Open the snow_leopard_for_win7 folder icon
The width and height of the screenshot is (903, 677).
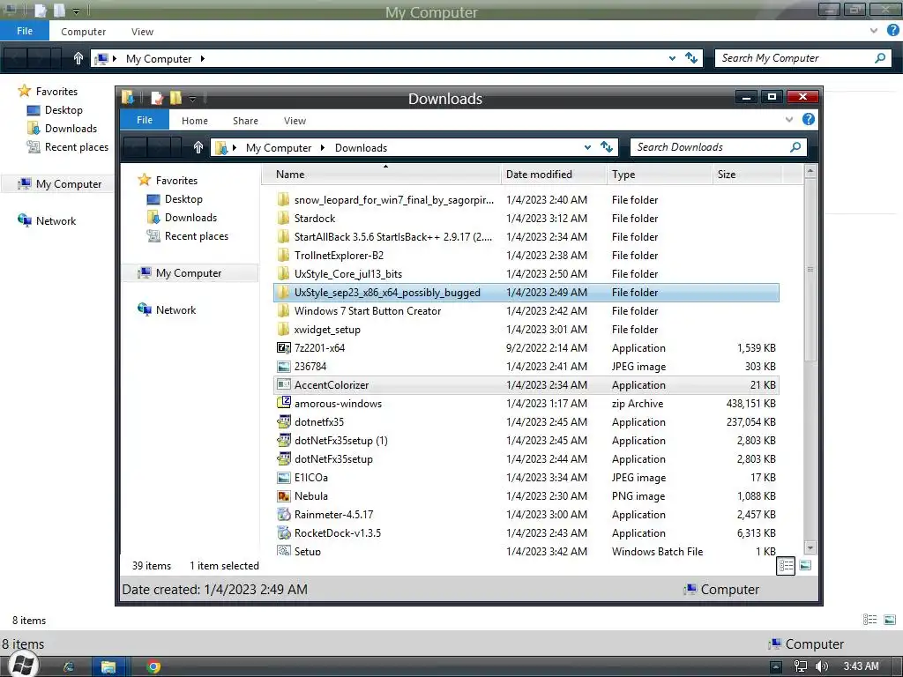point(283,200)
